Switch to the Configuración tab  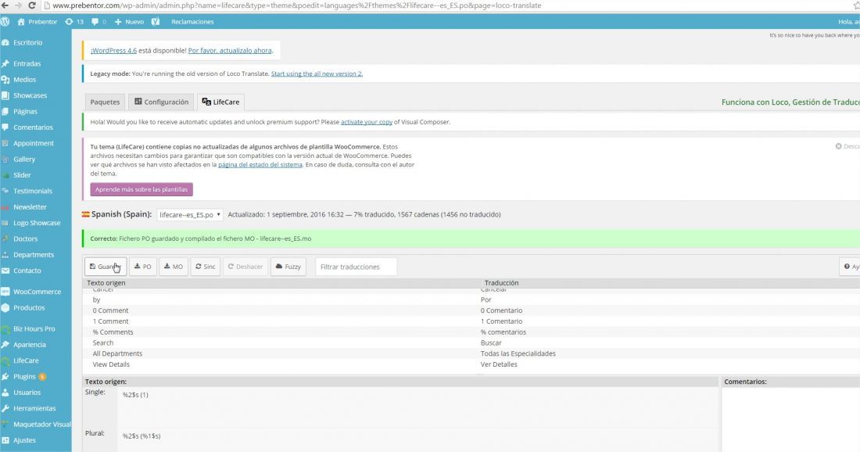pos(161,102)
